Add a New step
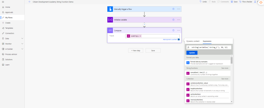This screenshot has width=264, height=108. pyautogui.click(x=136, y=50)
